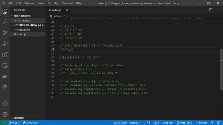The width and height of the screenshot is (223, 125).
Task: Click line number 39 in gutter
Action: [x=53, y=93]
